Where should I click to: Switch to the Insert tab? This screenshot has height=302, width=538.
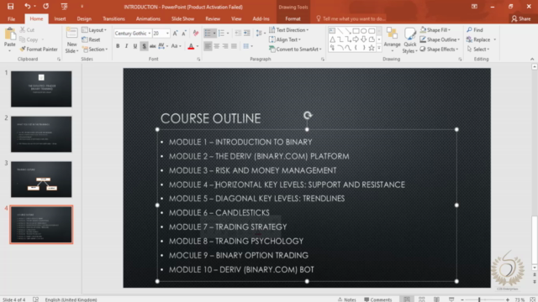tap(60, 18)
